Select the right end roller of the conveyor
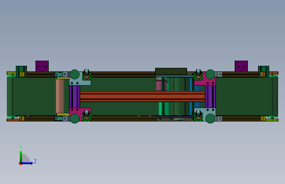This screenshot has width=285, height=184. tap(275, 96)
